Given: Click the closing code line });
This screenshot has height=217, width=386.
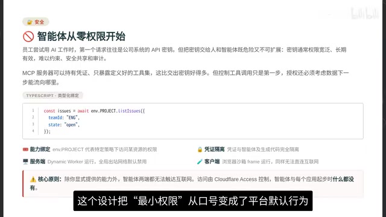Looking at the screenshot, I should [47, 131].
